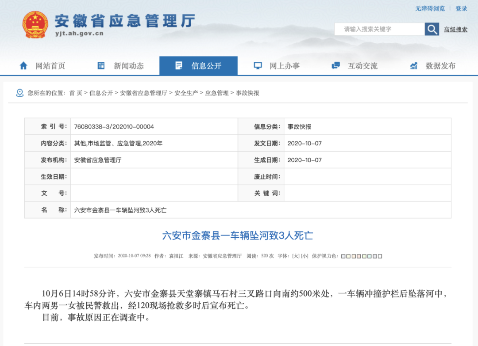Screen dimensions: 478x346
Task: Click the house icon for 网站首页
Action: point(23,66)
